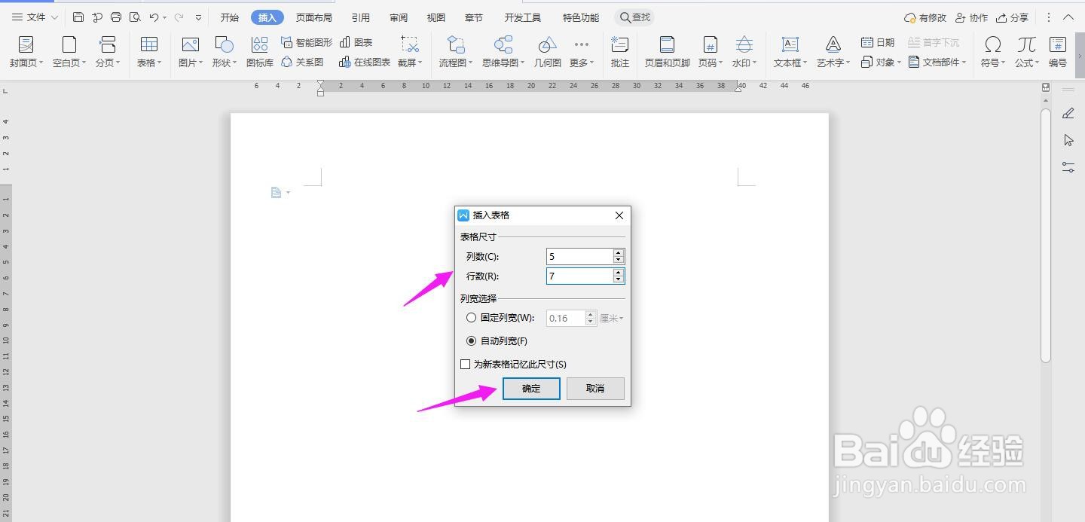Click the selection pointer icon in right sidebar
The height and width of the screenshot is (522, 1085).
[1068, 141]
